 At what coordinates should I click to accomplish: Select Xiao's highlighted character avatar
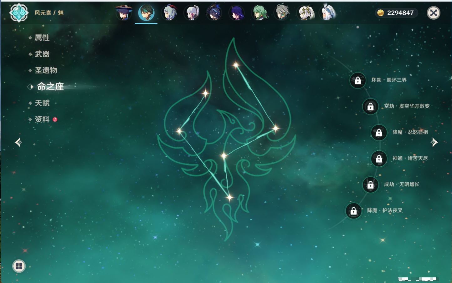click(146, 13)
